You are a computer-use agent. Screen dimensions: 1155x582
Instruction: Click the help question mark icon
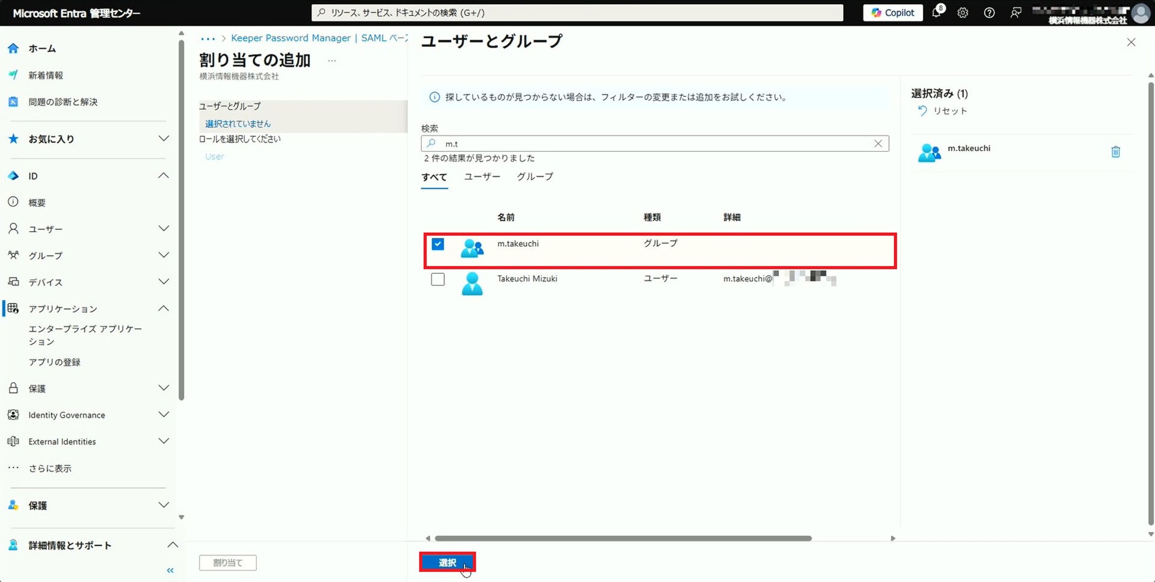[989, 13]
